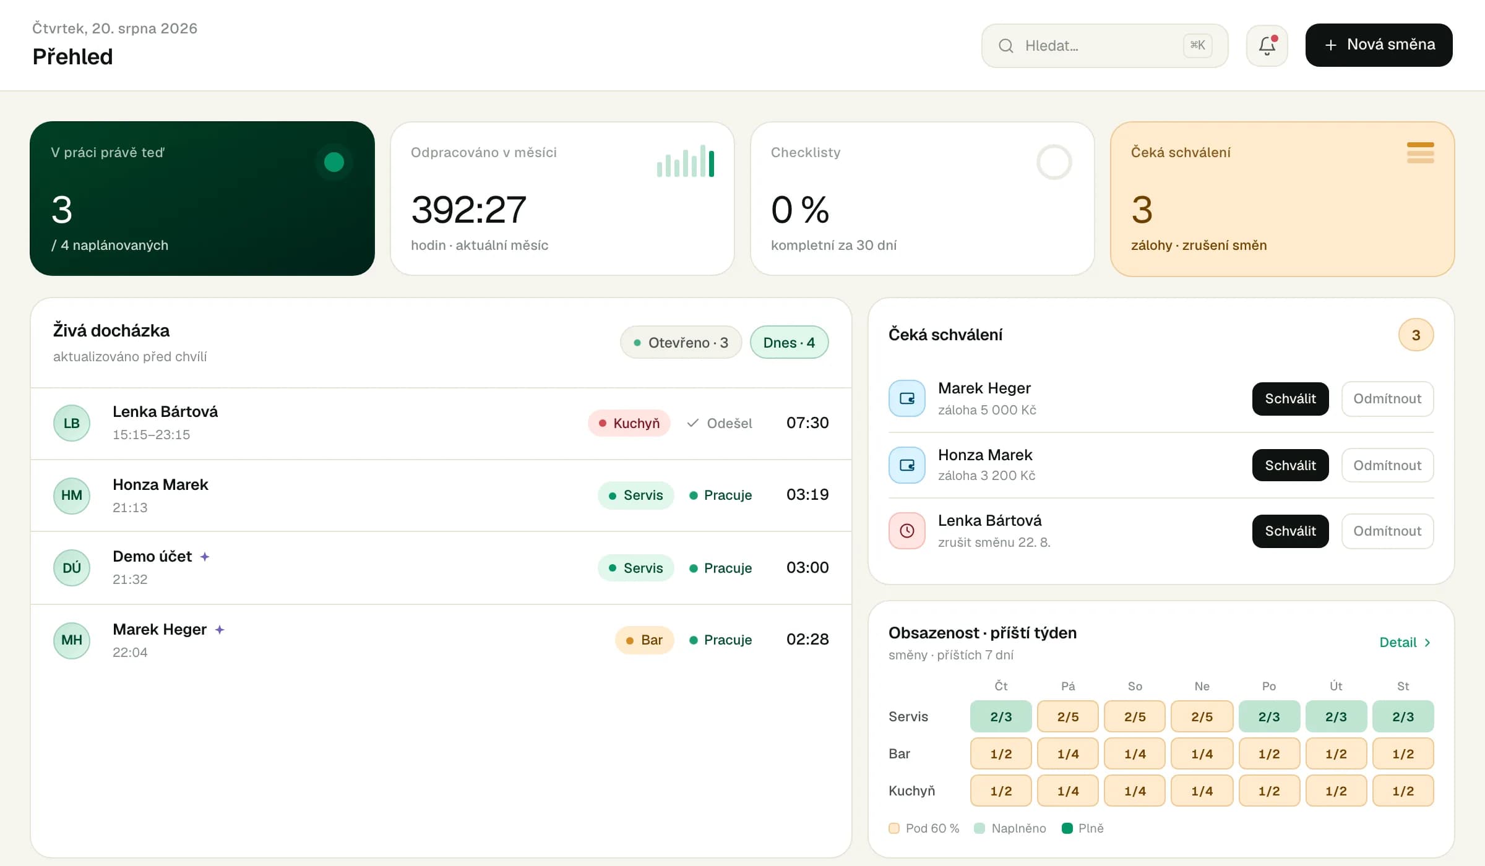Approve Marek Heger's 5 000 Kč advance

1290,399
